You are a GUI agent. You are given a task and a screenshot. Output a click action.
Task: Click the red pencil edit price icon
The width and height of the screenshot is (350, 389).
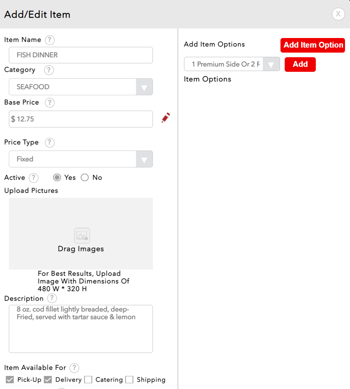165,118
